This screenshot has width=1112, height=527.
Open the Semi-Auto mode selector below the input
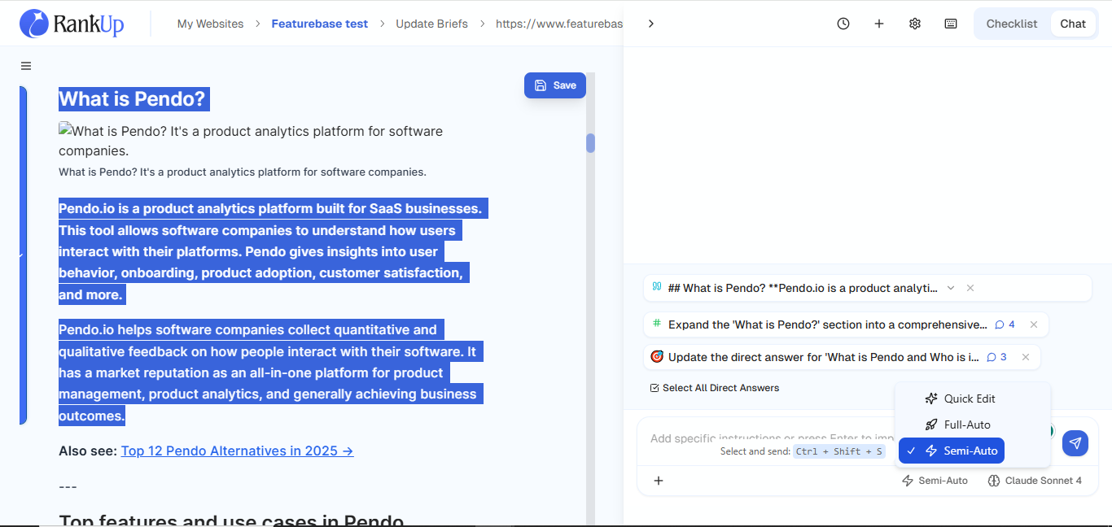[x=935, y=481]
